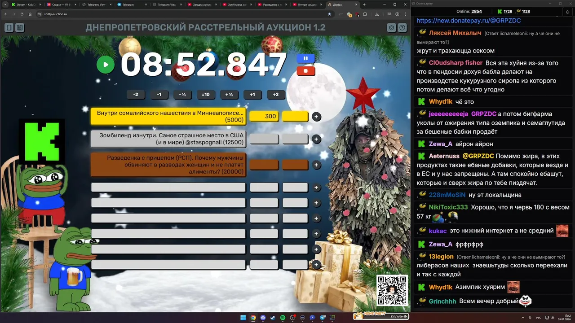This screenshot has height=323, width=575.
Task: Click the bid field showing 300
Action: tap(264, 117)
